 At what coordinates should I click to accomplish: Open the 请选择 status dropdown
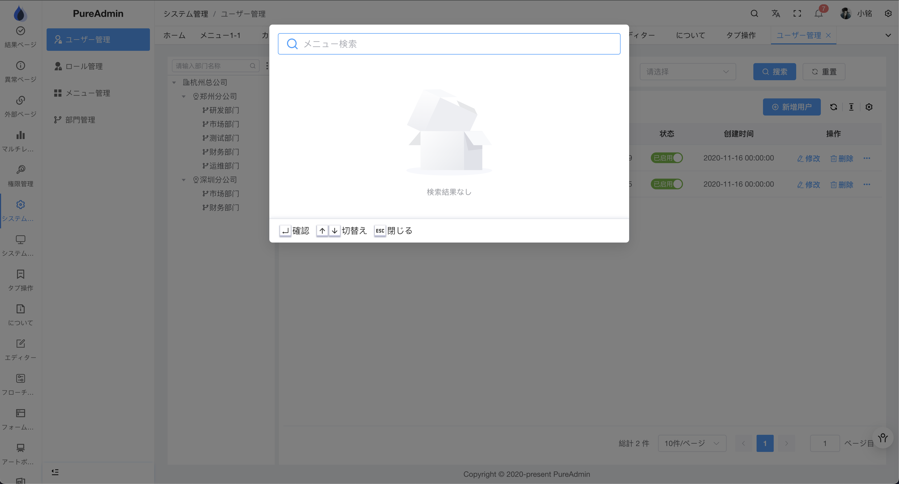coord(688,72)
